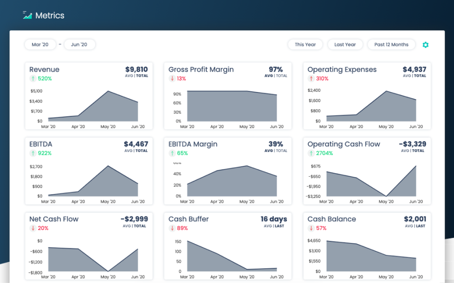
Task: Click the Apr '20 axis label on Revenue chart
Action: click(x=78, y=127)
